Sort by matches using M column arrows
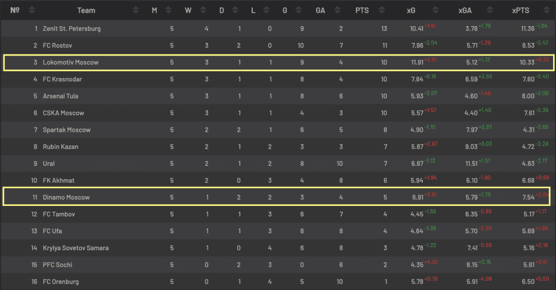The height and width of the screenshot is (290, 556). [x=169, y=10]
